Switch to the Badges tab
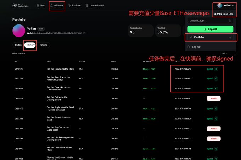Viewport: 241px width, 160px height. point(18,45)
